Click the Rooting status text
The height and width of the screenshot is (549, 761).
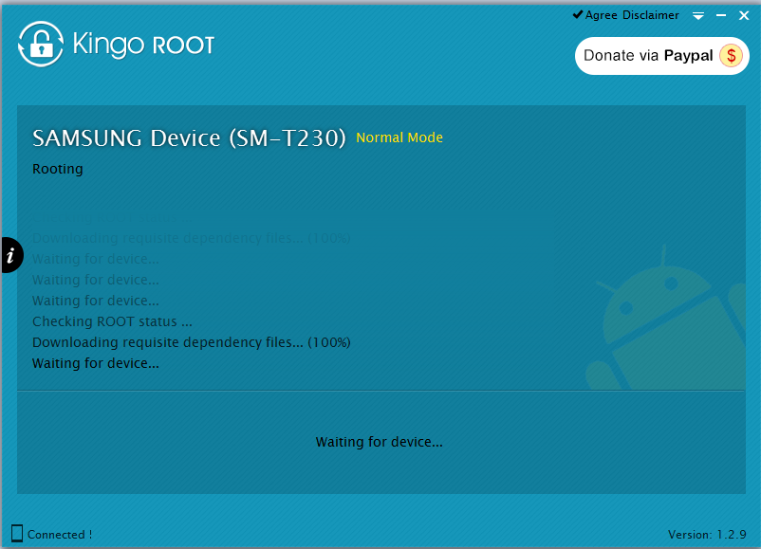(58, 169)
